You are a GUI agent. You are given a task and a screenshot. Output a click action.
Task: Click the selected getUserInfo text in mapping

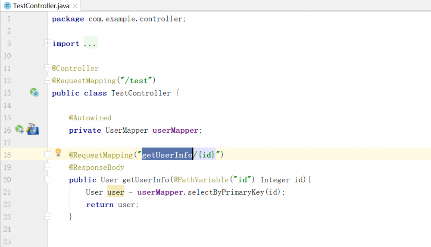point(167,155)
